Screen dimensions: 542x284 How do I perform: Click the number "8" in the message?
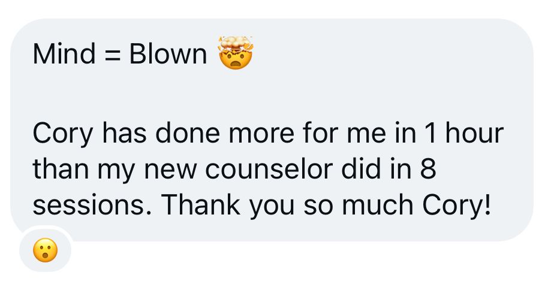(x=427, y=171)
